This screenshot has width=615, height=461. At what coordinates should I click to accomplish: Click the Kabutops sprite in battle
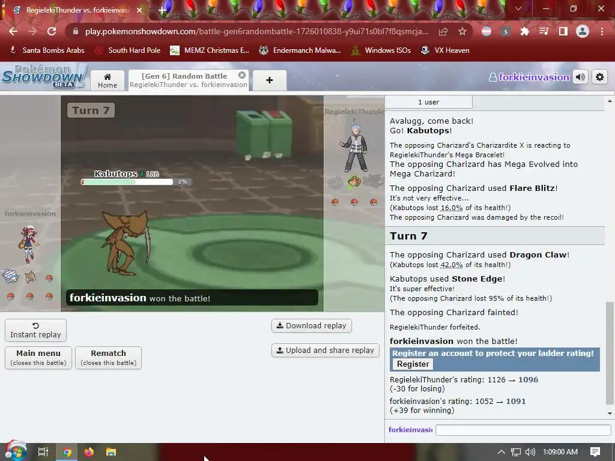[126, 243]
